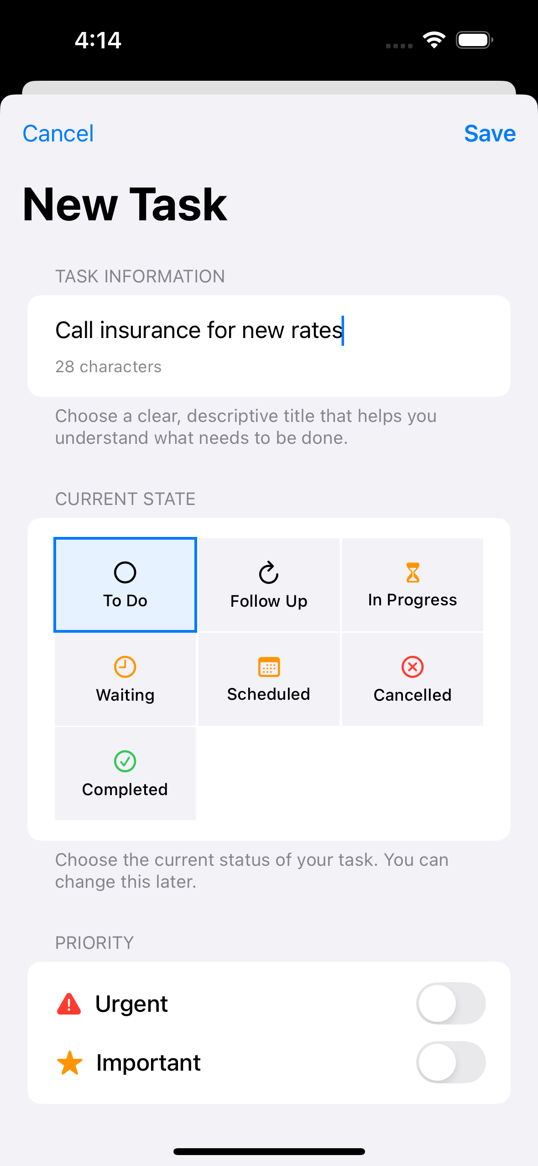Select the Follow Up state label
The image size is (538, 1166).
[x=269, y=601]
